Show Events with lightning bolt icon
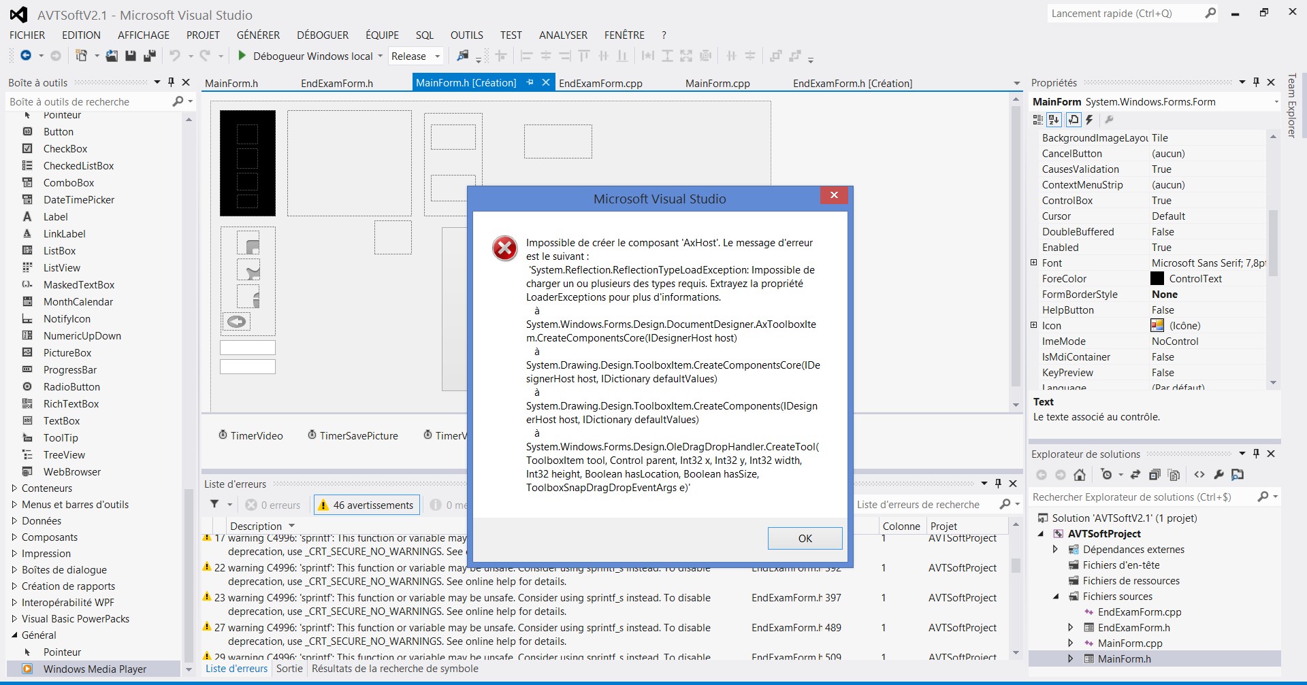Viewport: 1307px width, 685px height. click(1089, 120)
